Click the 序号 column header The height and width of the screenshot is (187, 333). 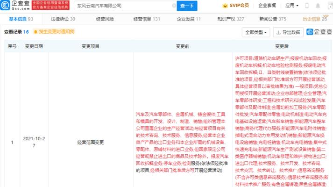(12, 46)
